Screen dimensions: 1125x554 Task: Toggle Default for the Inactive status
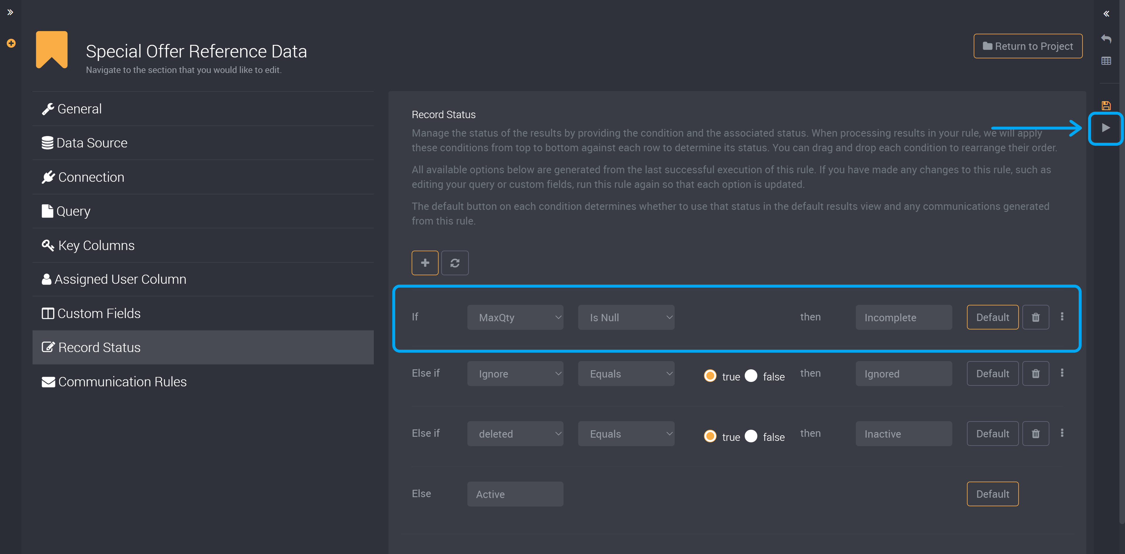click(x=992, y=434)
